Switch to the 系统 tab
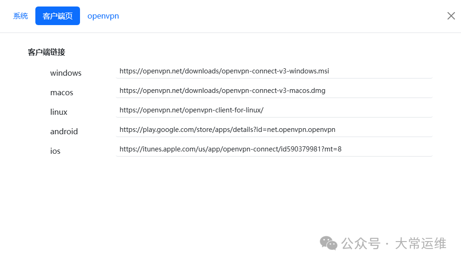 pos(20,16)
